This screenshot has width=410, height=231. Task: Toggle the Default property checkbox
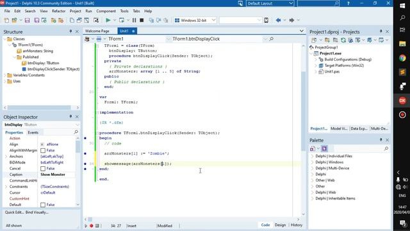[43, 205]
